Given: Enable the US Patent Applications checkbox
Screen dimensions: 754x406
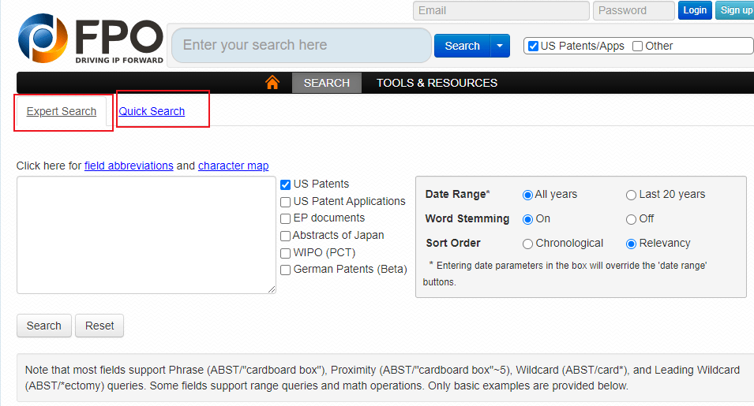Looking at the screenshot, I should pyautogui.click(x=286, y=202).
